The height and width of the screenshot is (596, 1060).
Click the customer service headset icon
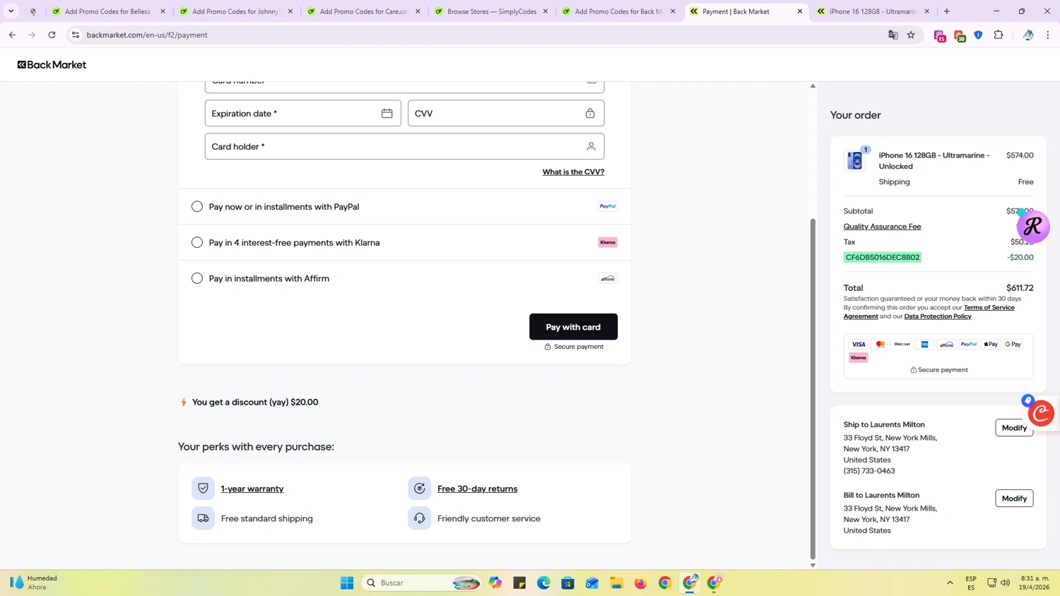pyautogui.click(x=419, y=518)
